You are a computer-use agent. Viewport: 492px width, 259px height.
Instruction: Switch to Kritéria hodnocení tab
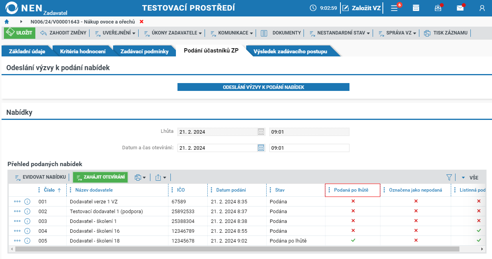82,51
